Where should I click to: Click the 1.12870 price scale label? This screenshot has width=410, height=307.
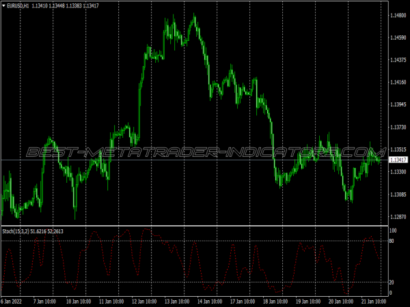click(x=398, y=217)
